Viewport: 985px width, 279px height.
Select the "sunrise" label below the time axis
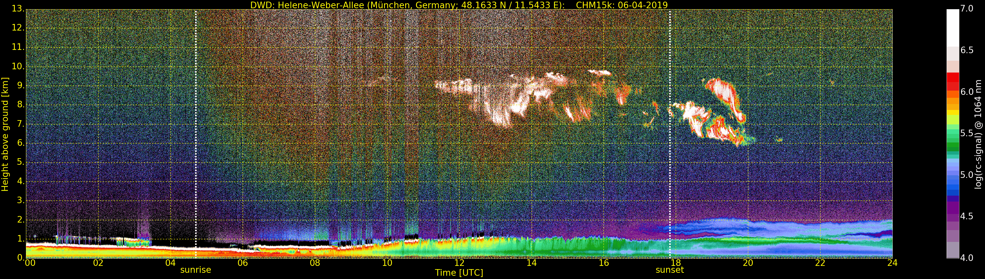click(195, 270)
